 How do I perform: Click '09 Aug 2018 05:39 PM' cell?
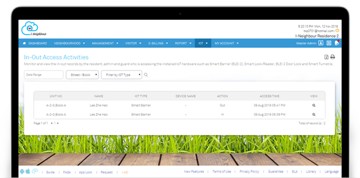pos(270,114)
